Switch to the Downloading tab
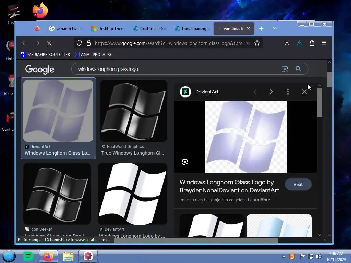This screenshot has height=263, width=351. point(192,29)
